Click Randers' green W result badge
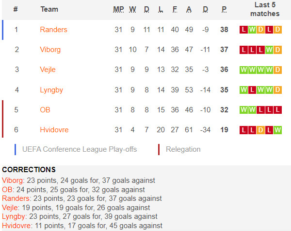 point(252,30)
